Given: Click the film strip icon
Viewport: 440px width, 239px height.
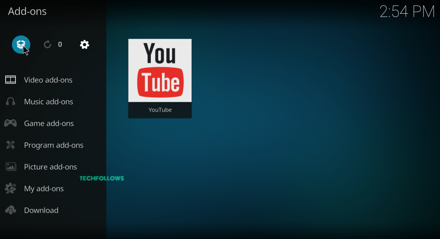Looking at the screenshot, I should pos(11,80).
